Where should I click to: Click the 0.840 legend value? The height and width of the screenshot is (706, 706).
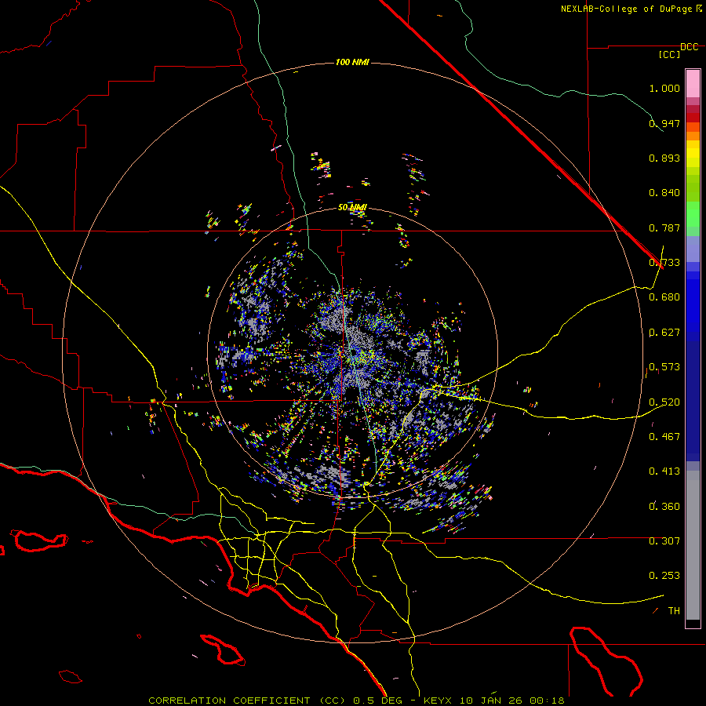pyautogui.click(x=664, y=193)
